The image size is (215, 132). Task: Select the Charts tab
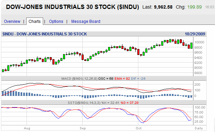click(35, 22)
